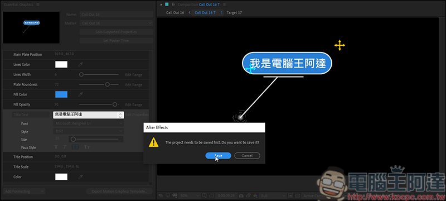
Task: Open the Master composition dropdown
Action: 116,23
